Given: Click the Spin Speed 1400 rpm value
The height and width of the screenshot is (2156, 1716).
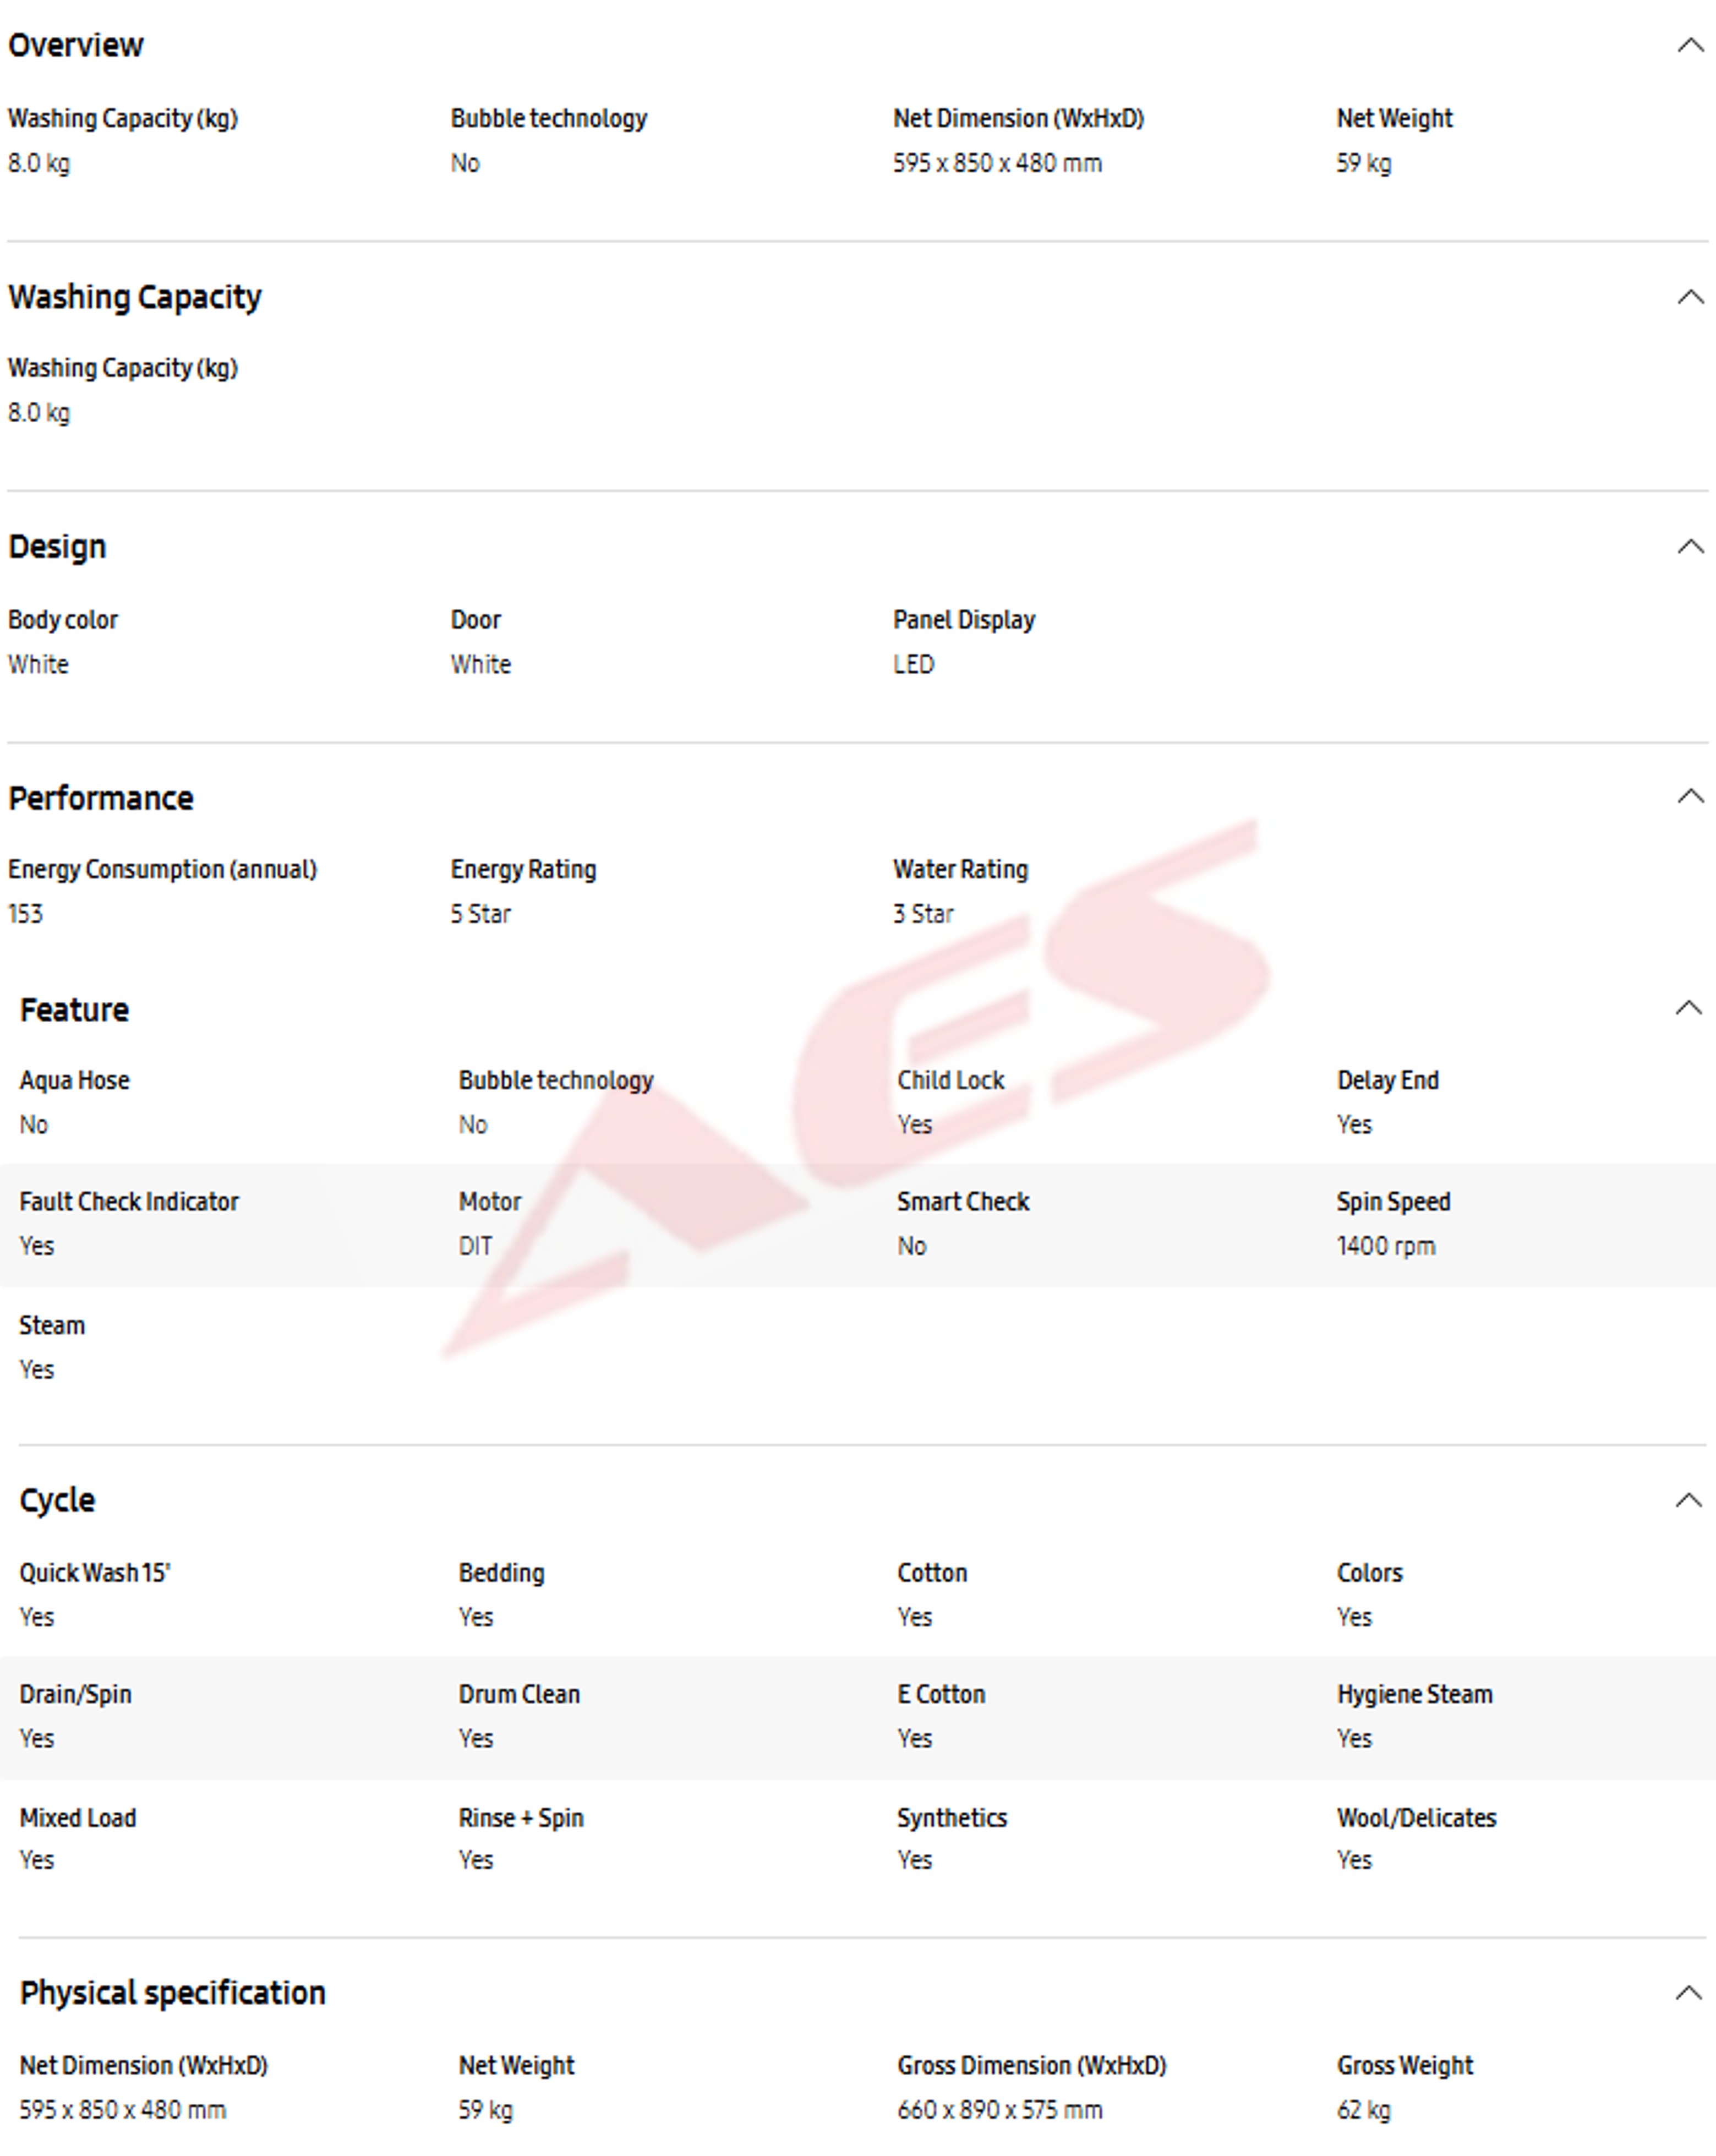Looking at the screenshot, I should pyautogui.click(x=1385, y=1246).
